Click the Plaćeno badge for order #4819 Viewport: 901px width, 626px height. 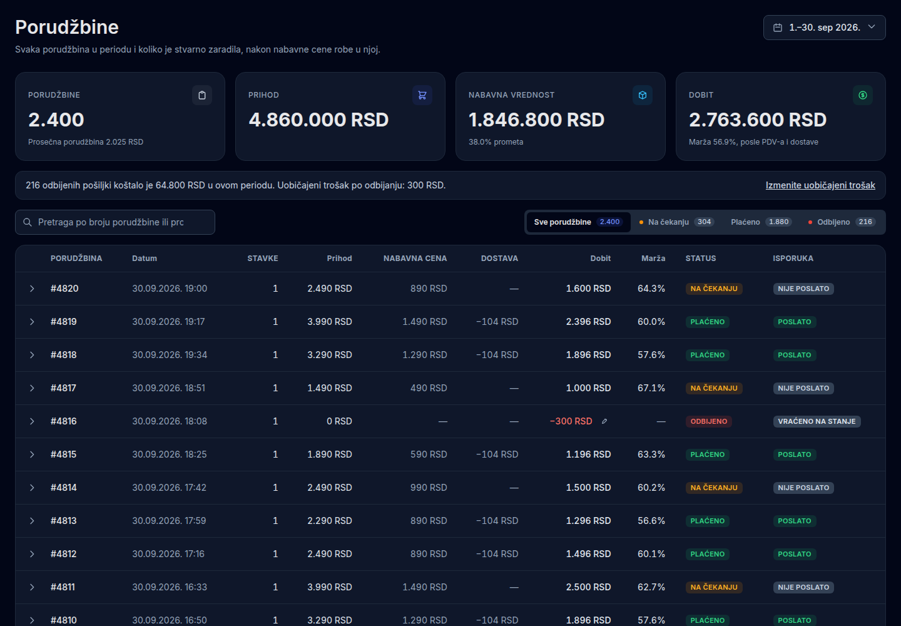708,322
